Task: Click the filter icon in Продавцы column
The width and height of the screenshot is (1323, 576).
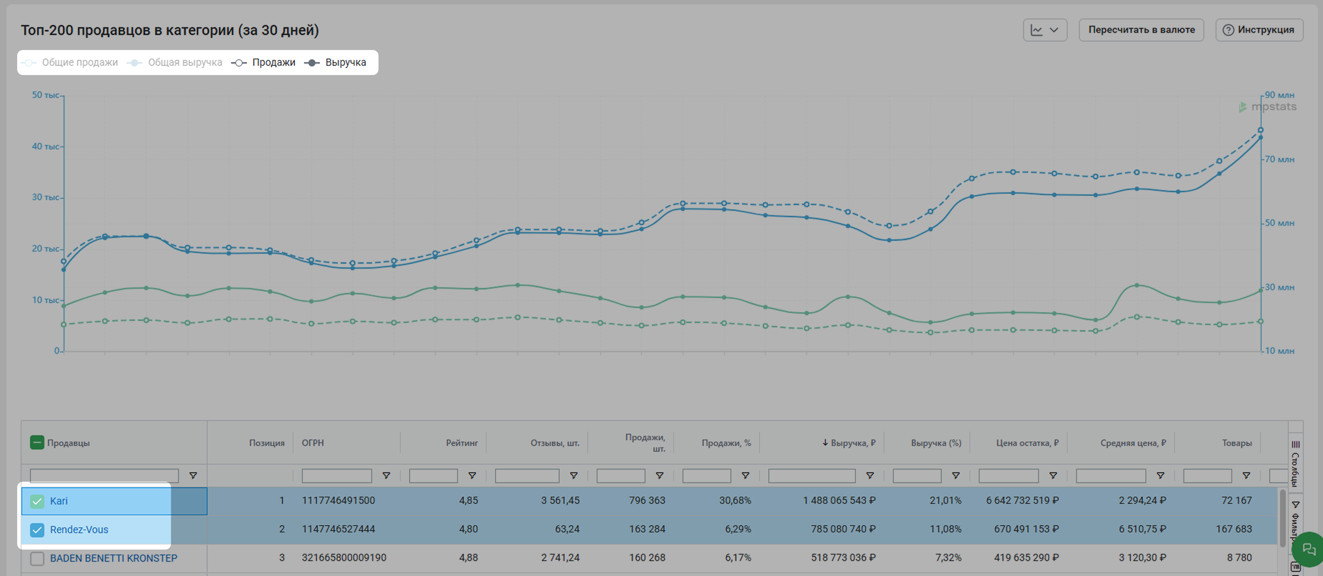Action: 193,476
